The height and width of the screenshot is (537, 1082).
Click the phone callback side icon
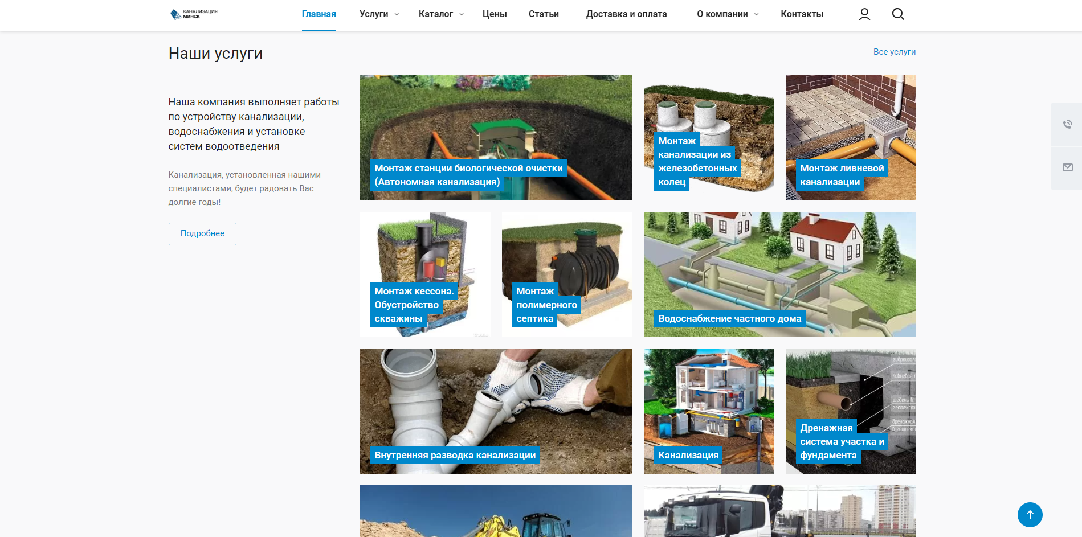click(1067, 124)
